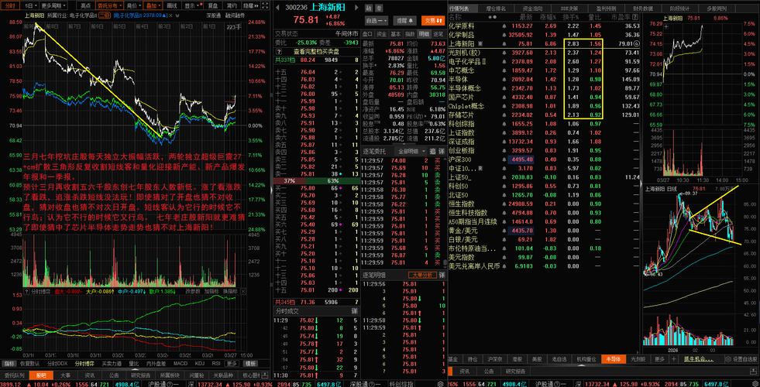Select the 存储芯片 row in quote list

(544, 115)
